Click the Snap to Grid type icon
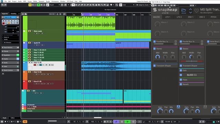This screenshot has height=124, width=220. [x=121, y=5]
